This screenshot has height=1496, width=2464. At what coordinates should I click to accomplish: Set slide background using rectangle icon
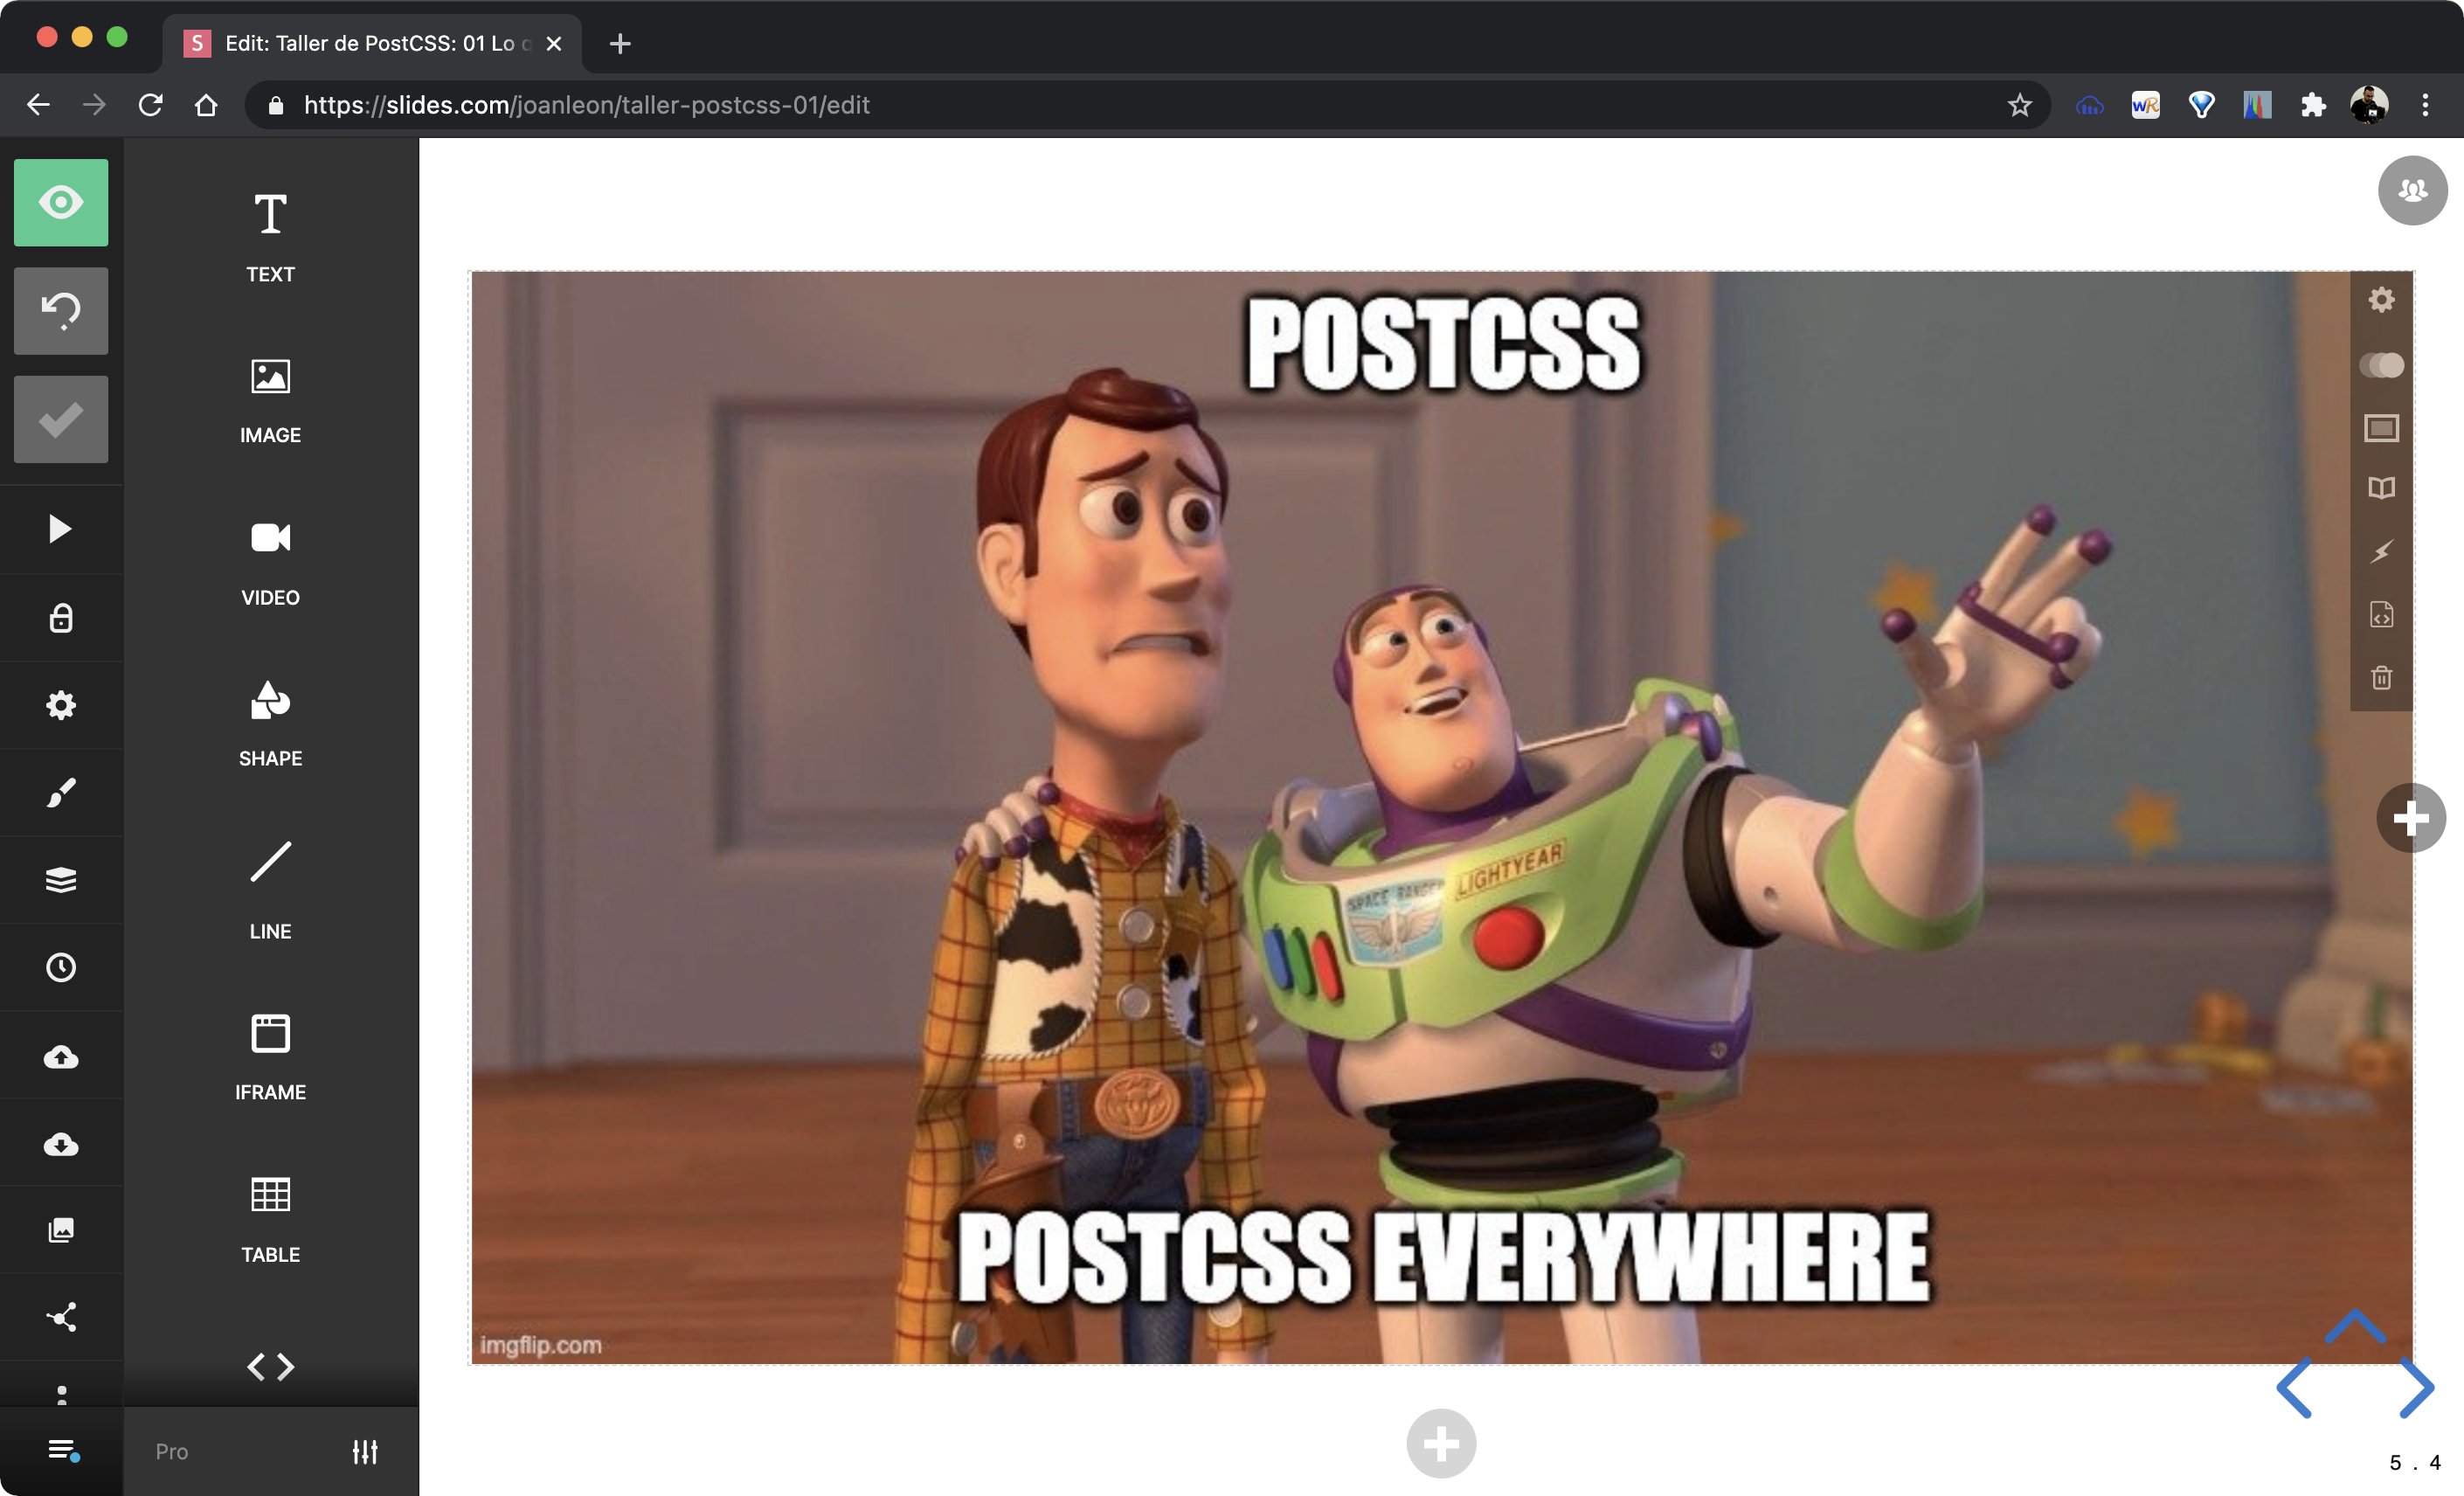pos(2381,428)
